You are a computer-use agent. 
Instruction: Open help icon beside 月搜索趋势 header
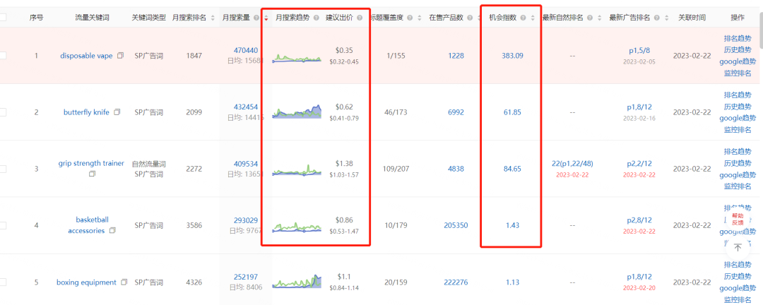coord(317,18)
